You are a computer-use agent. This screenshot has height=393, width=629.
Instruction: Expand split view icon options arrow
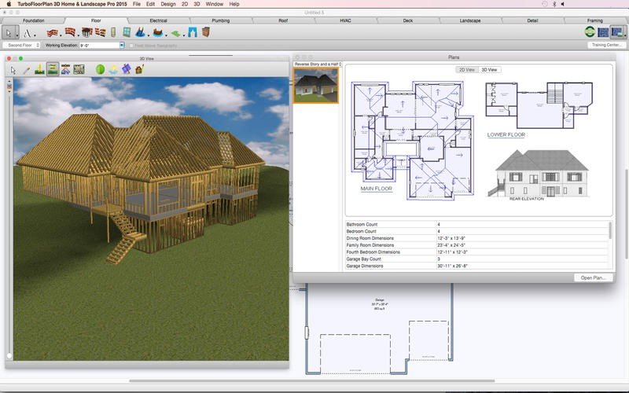pos(625,35)
